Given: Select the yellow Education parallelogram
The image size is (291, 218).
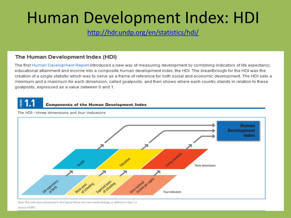Looking at the screenshot, I should pos(130,159).
